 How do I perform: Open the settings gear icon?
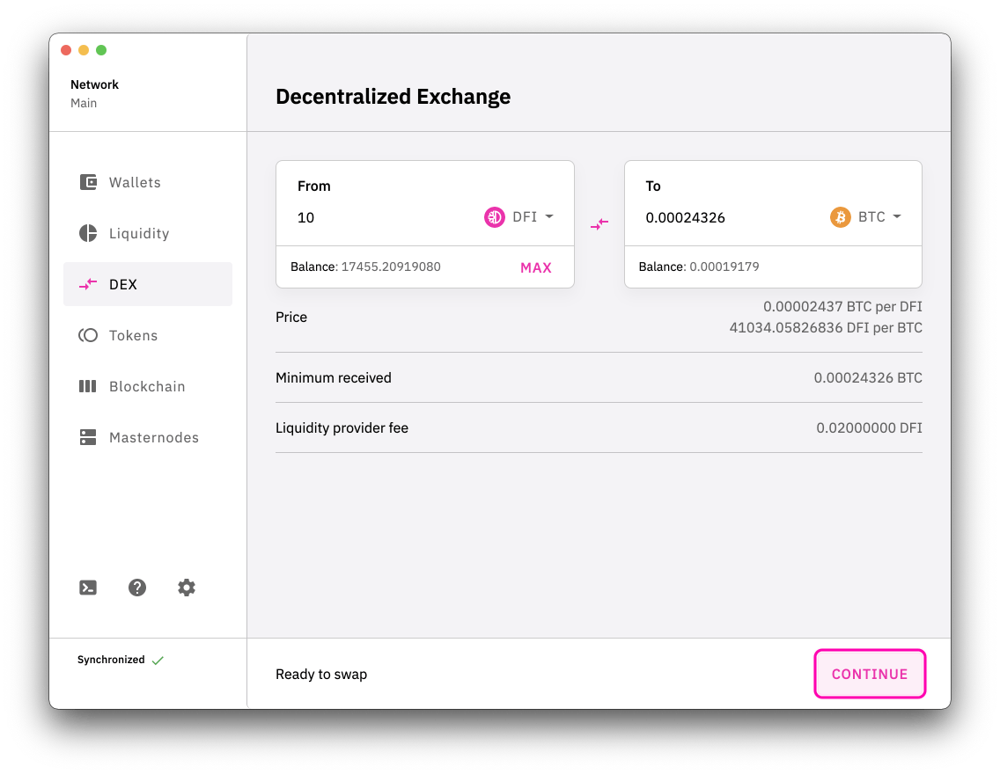tap(187, 588)
